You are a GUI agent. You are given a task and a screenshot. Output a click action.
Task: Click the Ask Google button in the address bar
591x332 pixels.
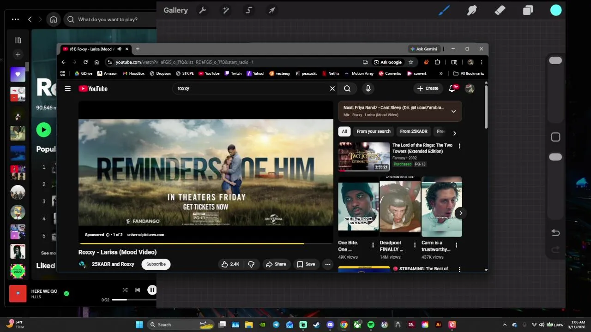pos(388,62)
